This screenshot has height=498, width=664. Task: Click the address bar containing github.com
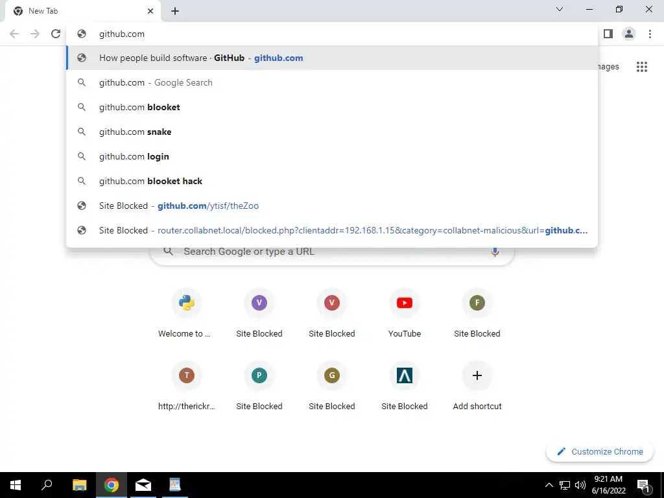[x=333, y=34]
